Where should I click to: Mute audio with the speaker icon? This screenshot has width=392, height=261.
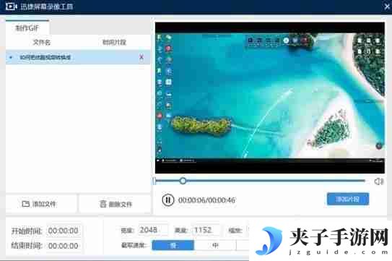tap(379, 181)
